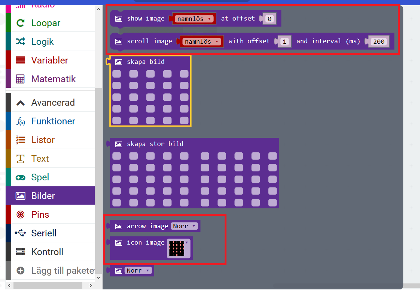The image size is (420, 295).
Task: Click the Variabler lines icon
Action: coord(20,60)
